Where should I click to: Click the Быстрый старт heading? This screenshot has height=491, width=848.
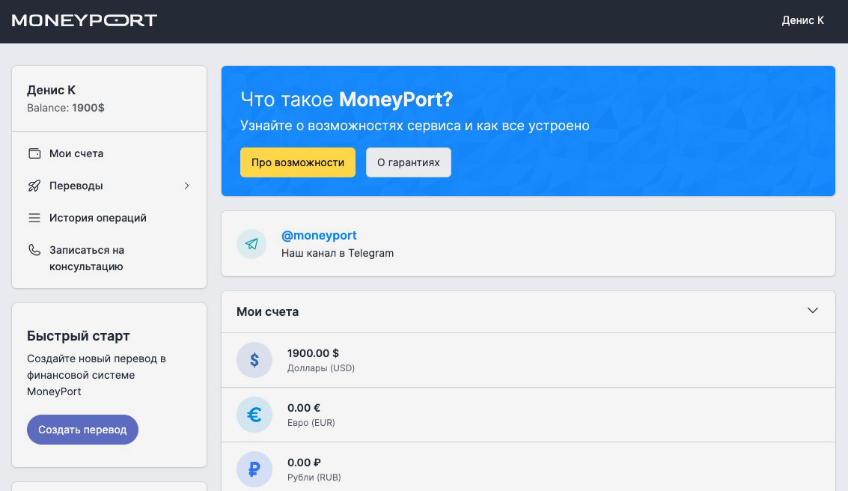pos(79,336)
